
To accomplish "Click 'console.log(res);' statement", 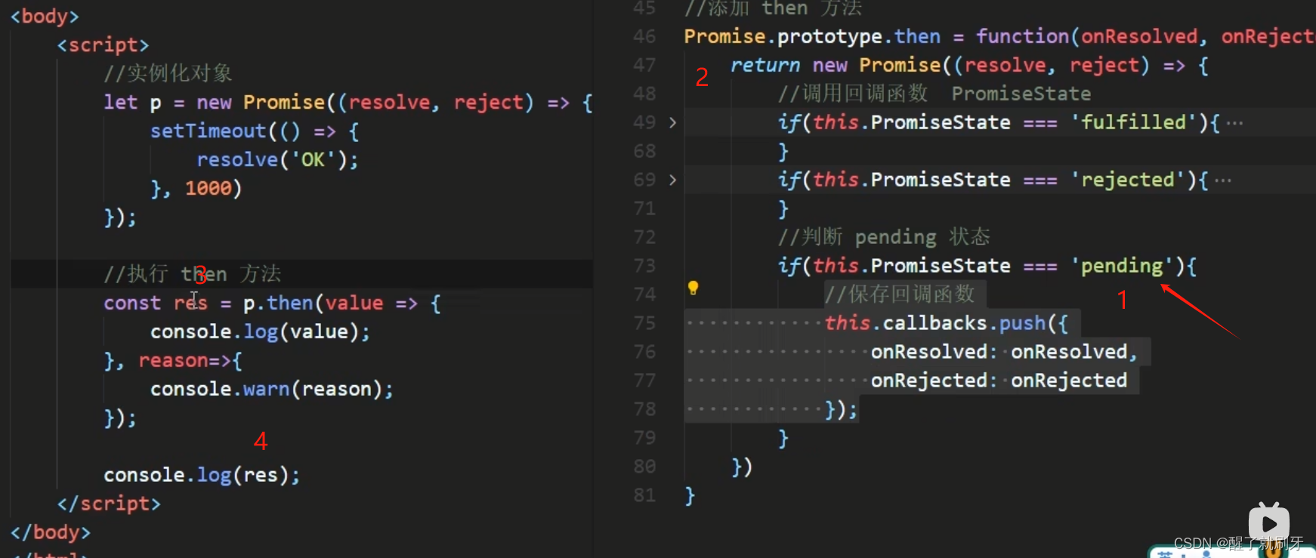I will click(x=202, y=475).
